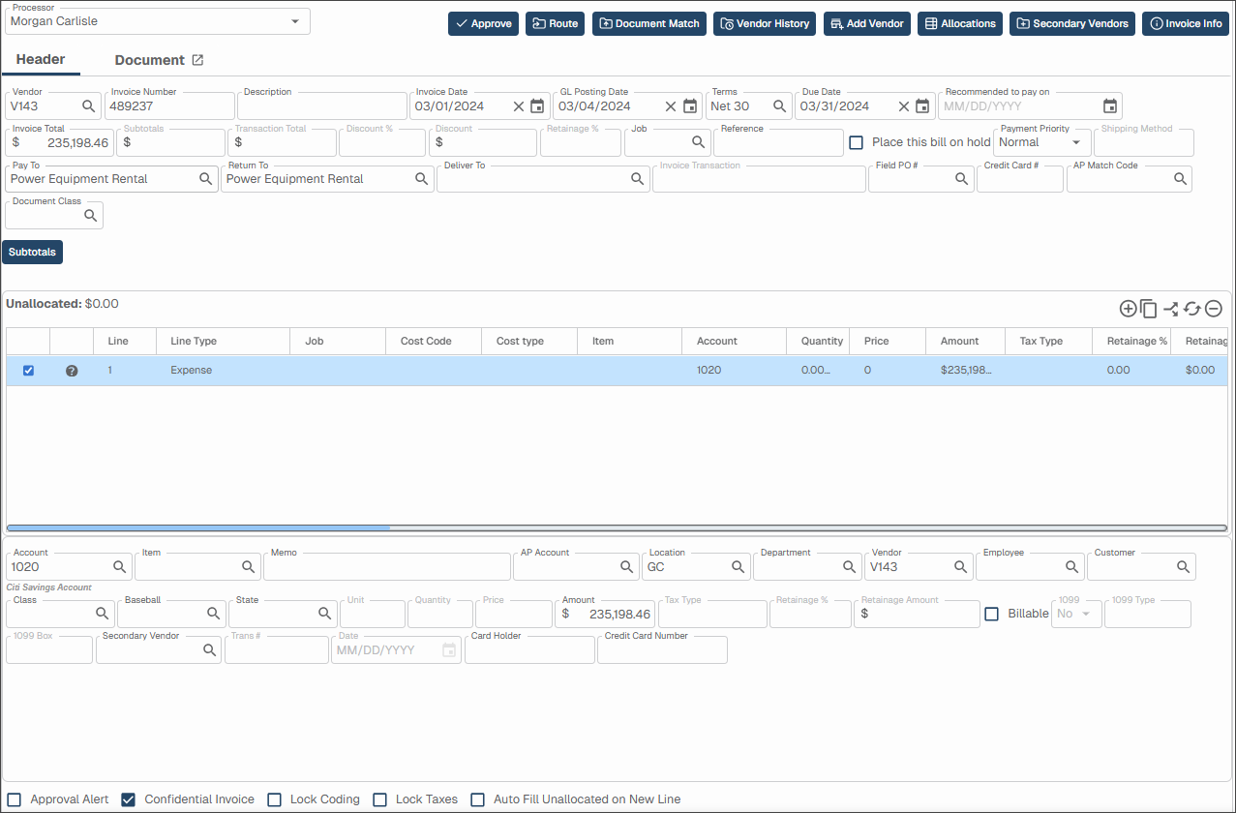Open Secondary Vendors
The width and height of the screenshot is (1236, 813).
point(1072,23)
